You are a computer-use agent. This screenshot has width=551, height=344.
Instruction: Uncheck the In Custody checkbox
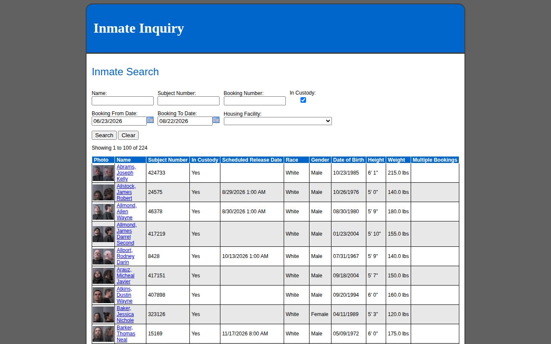click(303, 100)
